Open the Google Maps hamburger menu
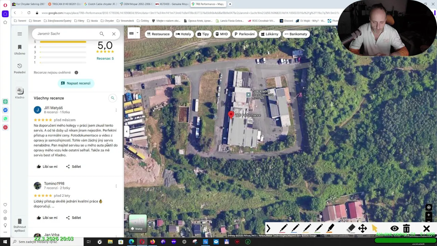The height and width of the screenshot is (246, 437). [19, 34]
